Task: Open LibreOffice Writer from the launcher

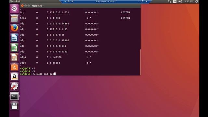Action: click(x=14, y=38)
